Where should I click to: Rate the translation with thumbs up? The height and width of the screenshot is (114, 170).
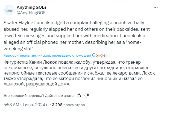point(79,95)
